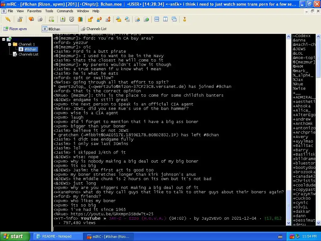Open the Channels list toolbar icon
321x241 pixels.
pyautogui.click(x=40, y=19)
